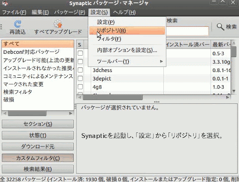
Task: Click package list vertical scrollbar down arrow
Action: 234,91
